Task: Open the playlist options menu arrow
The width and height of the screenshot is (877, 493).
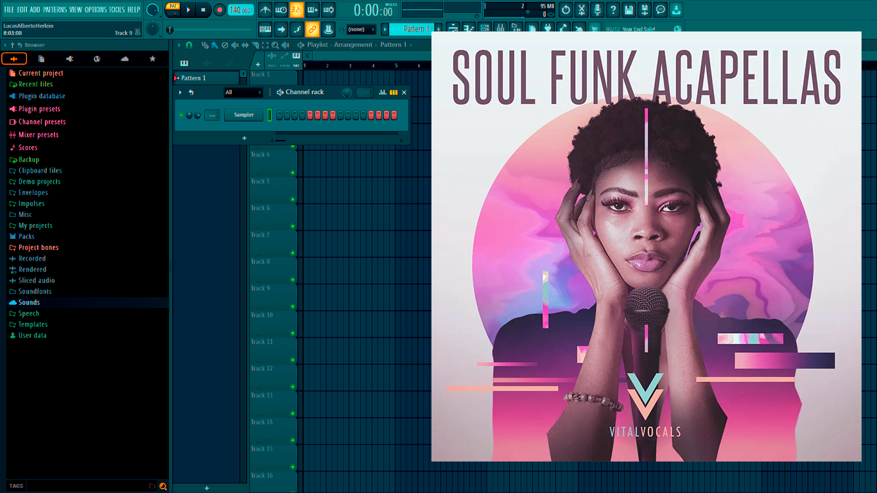Action: 179,45
